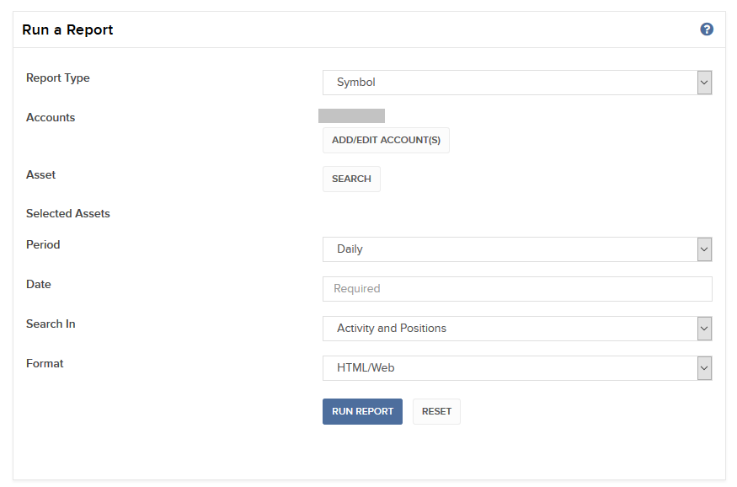Viewport: 737px width, 487px height.
Task: Click SEARCH to find an Asset
Action: point(351,179)
